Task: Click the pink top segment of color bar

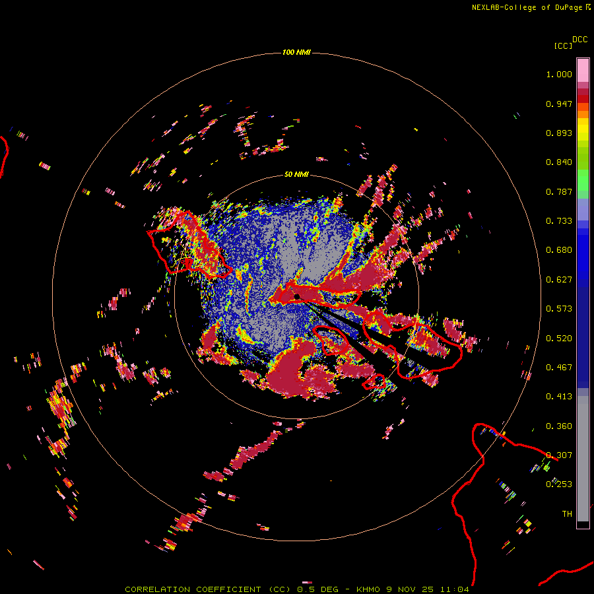Action: [583, 70]
